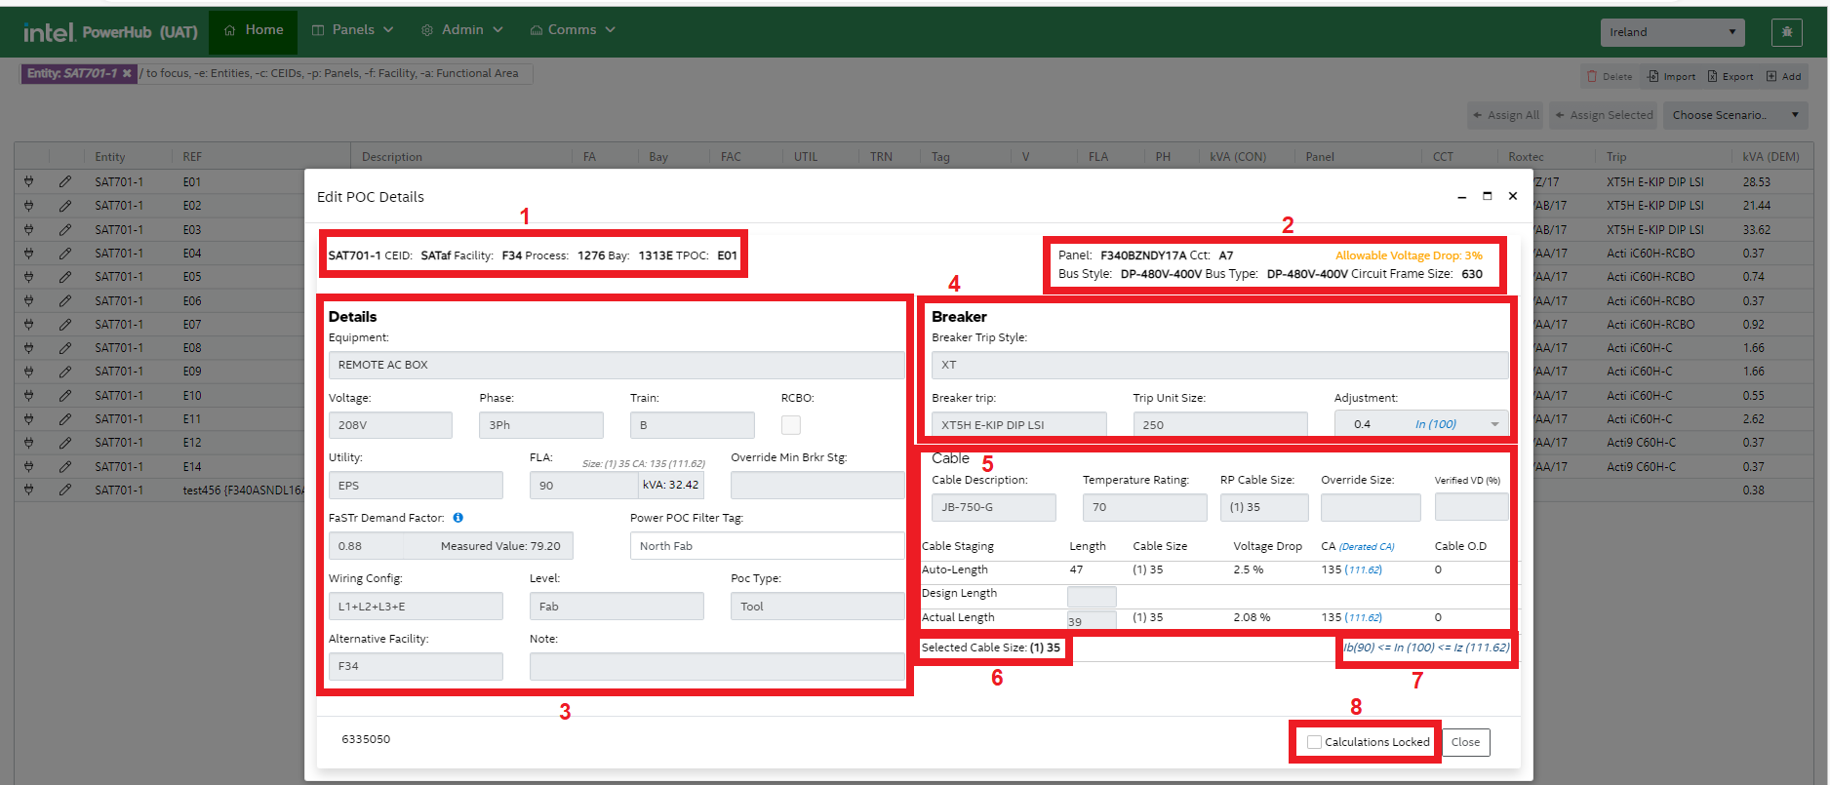This screenshot has width=1830, height=785.
Task: Click the info icon beside FaSTr Demand Factor
Action: tap(458, 518)
